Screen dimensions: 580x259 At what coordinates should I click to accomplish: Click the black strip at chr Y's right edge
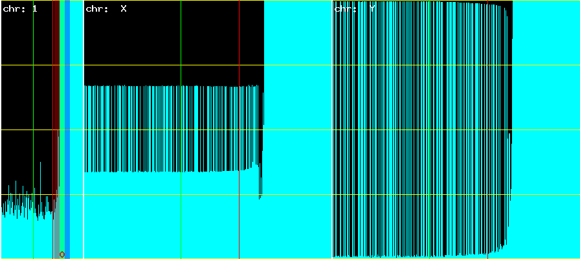[x=509, y=65]
